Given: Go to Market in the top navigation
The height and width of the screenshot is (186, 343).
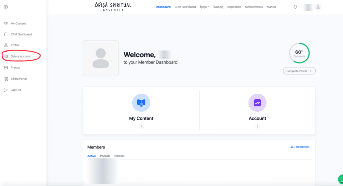Looking at the screenshot, I should [271, 7].
